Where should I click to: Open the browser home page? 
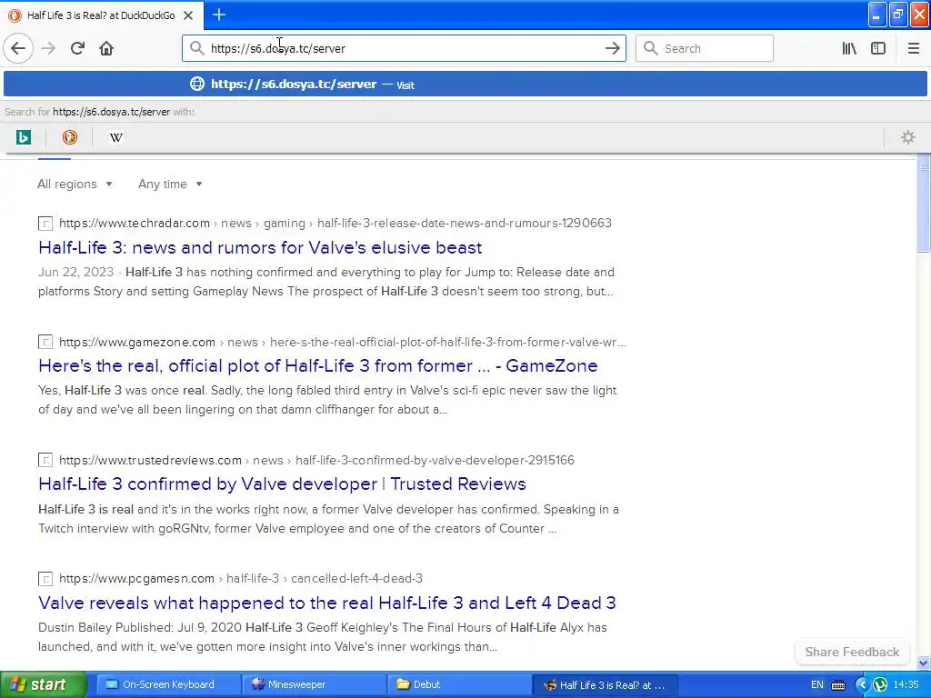tap(106, 48)
